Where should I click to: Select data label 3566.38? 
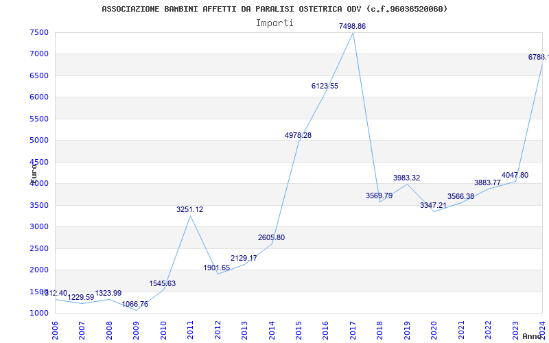(460, 196)
